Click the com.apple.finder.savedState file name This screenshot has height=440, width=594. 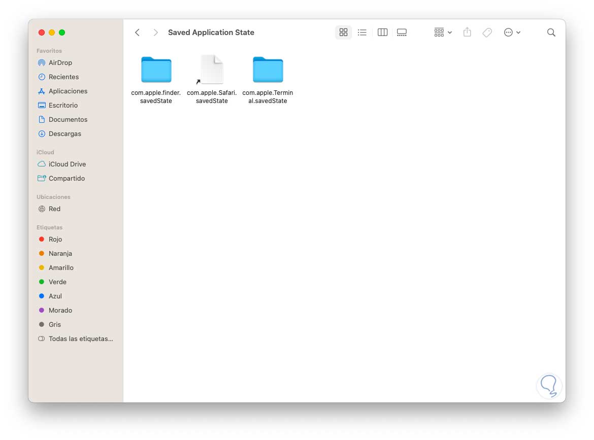coord(156,96)
